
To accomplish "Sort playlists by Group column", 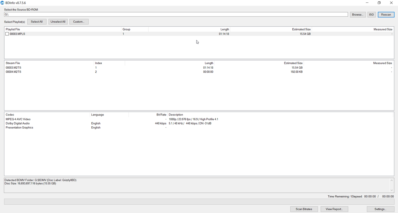I will click(x=135, y=29).
